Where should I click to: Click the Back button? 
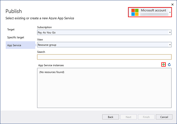tap(110, 117)
